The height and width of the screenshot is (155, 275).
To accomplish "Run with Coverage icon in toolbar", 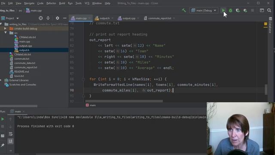I will click(x=238, y=10).
